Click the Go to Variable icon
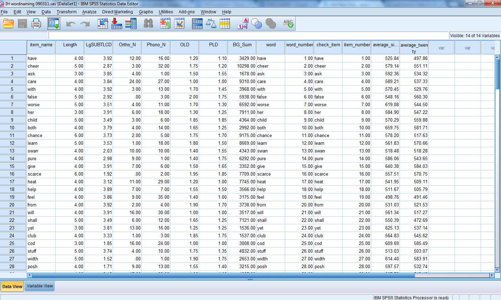Viewport: 501px width, 300px height. pos(117,24)
